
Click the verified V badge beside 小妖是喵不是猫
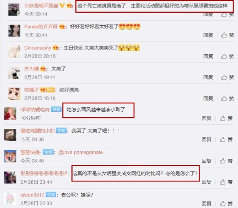[62, 6]
